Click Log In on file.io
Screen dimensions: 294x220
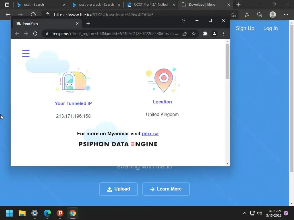coord(270,28)
